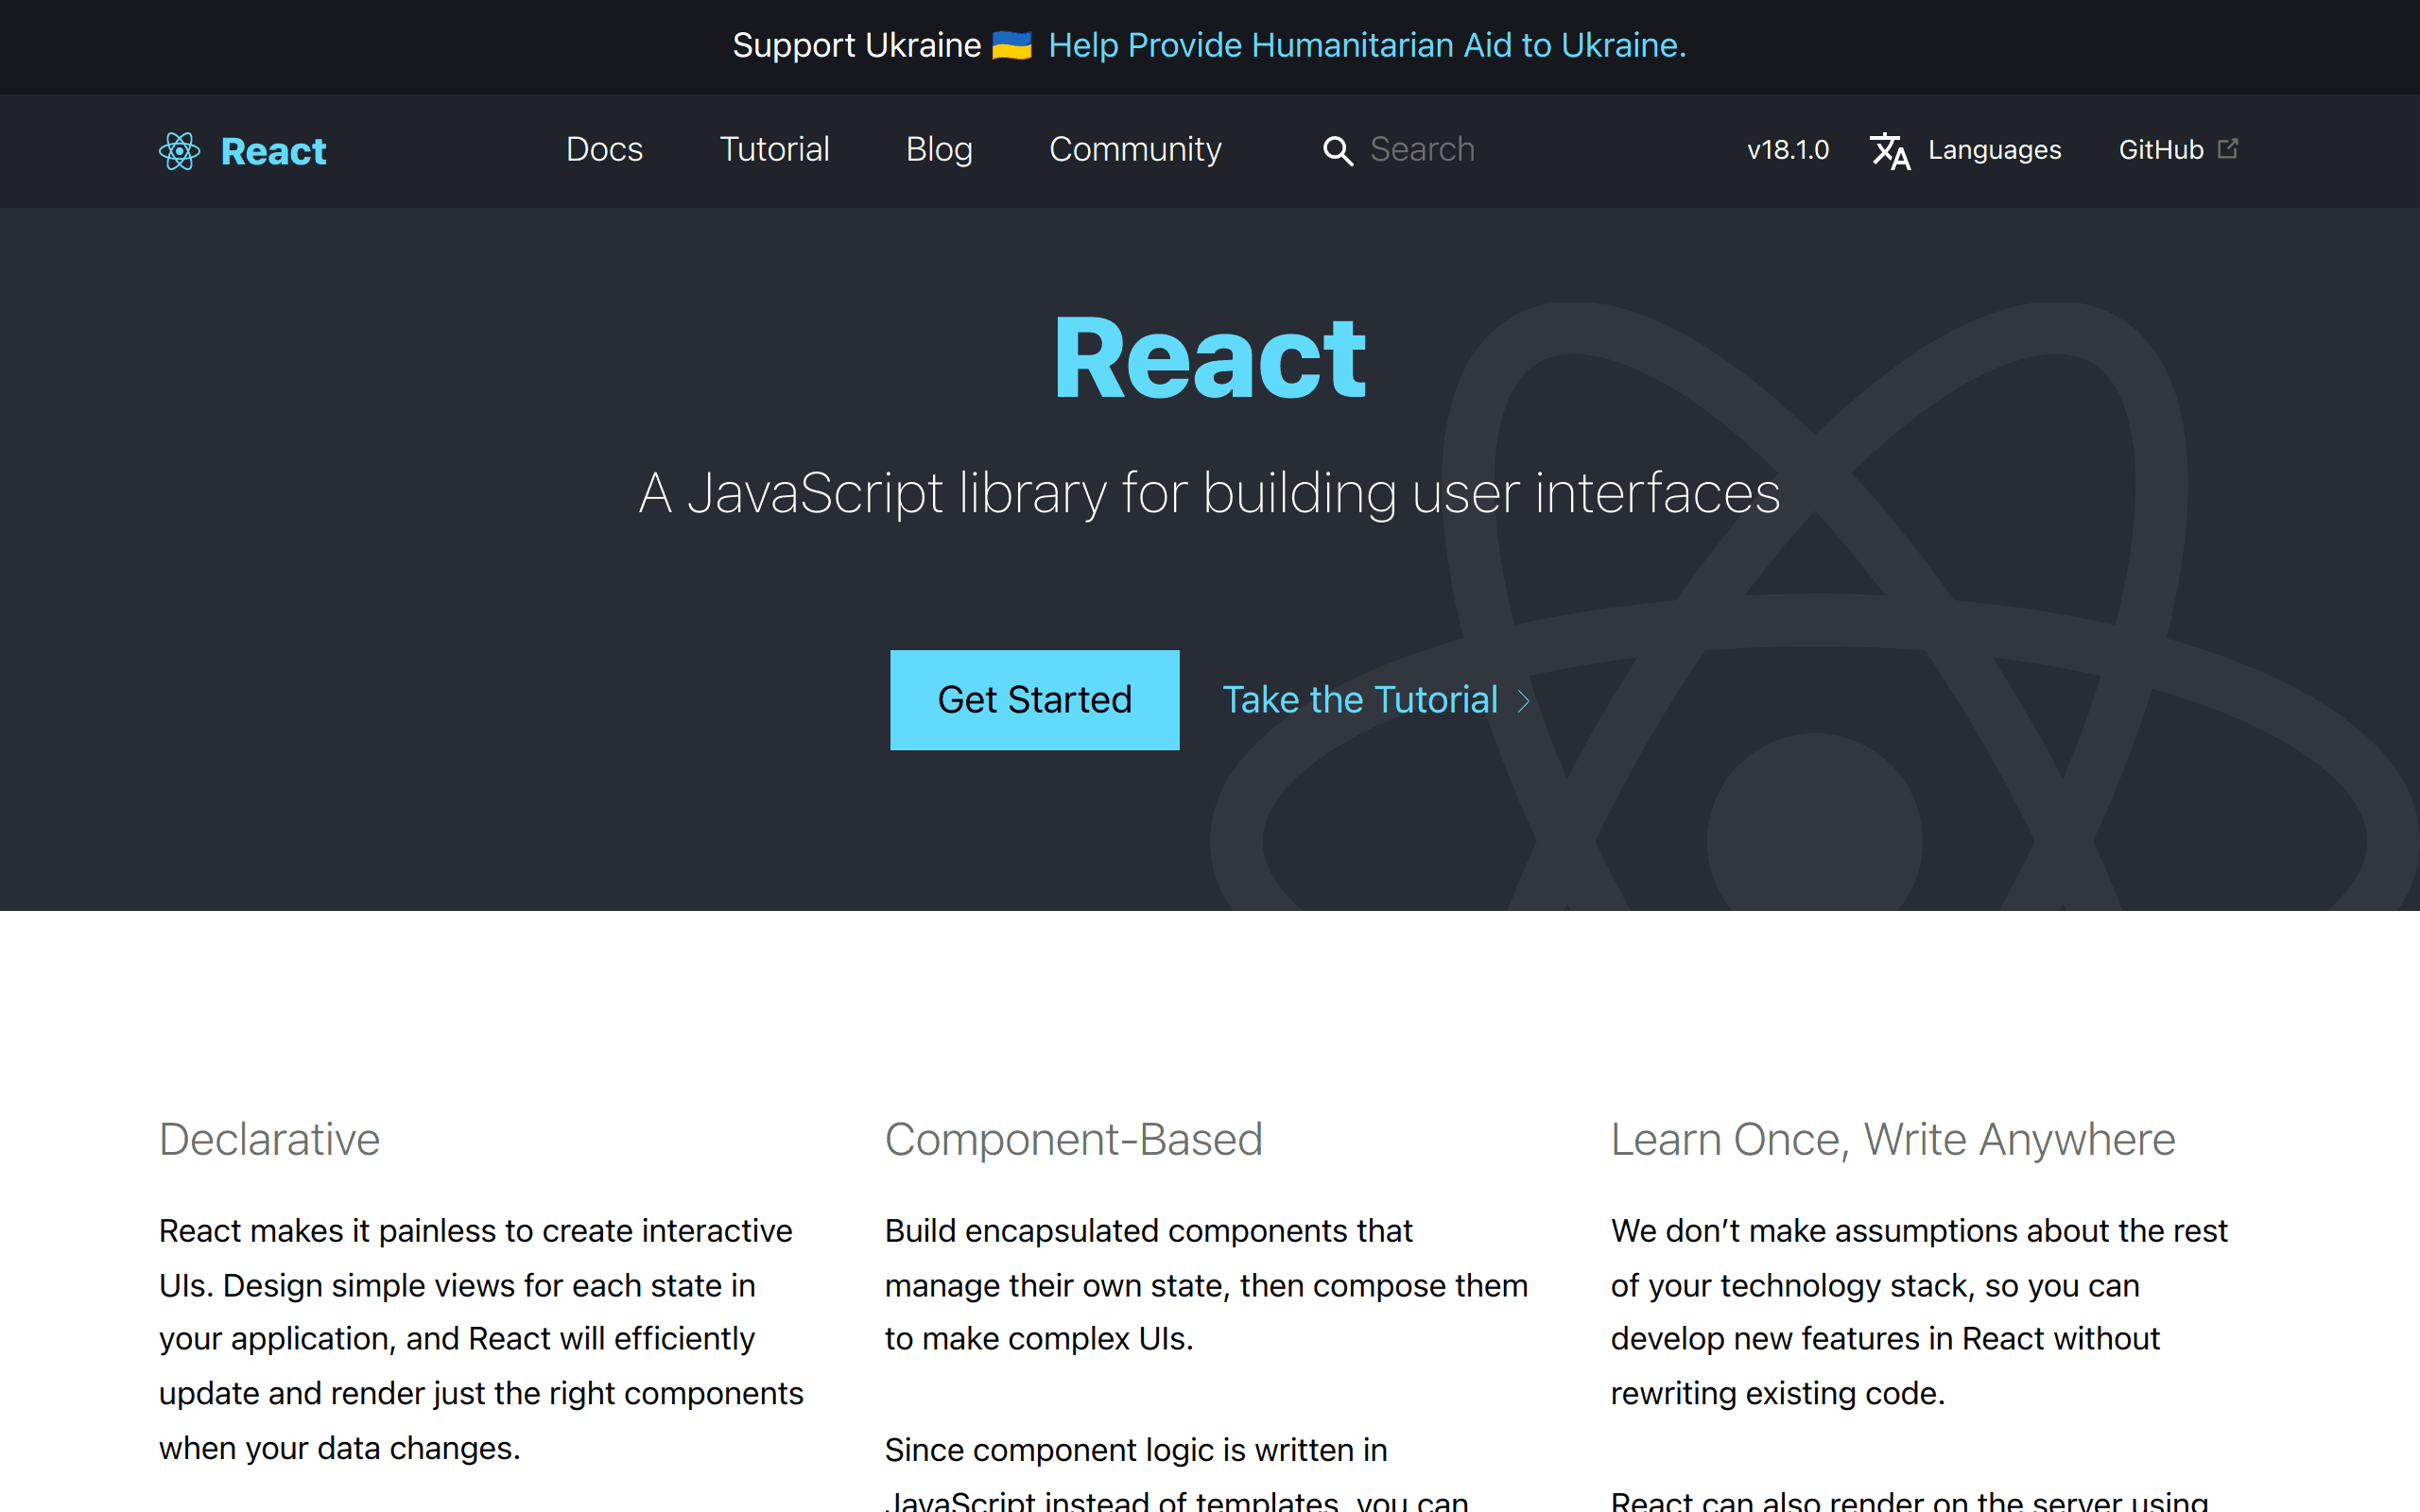Open the Languages link
This screenshot has width=2420, height=1512.
[x=1994, y=150]
